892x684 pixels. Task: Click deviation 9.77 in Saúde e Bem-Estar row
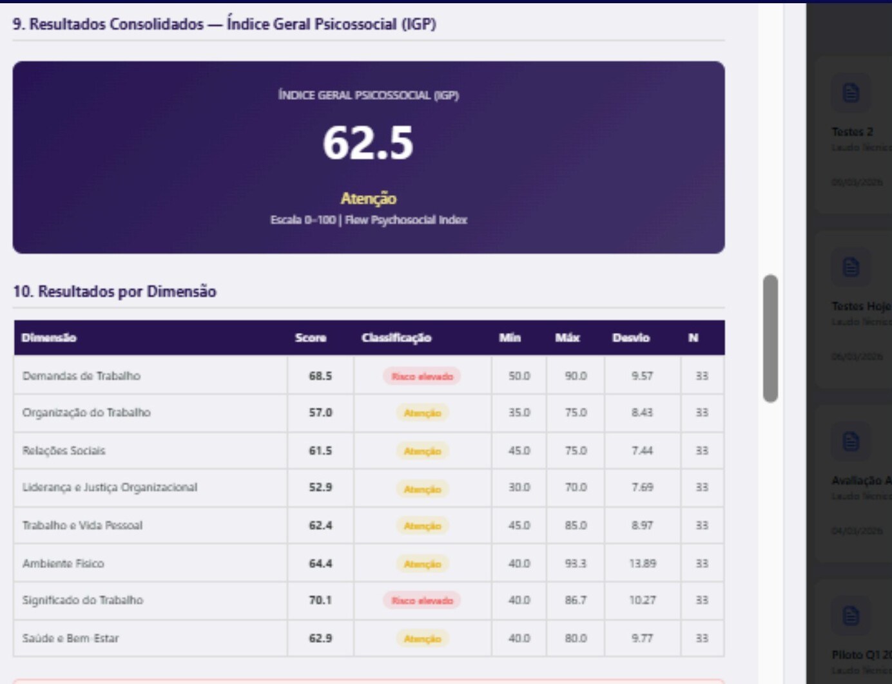tap(642, 638)
